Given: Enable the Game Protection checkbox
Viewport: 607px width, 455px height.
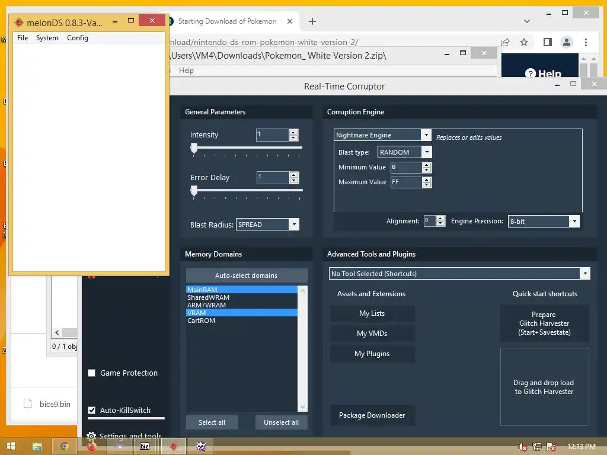Looking at the screenshot, I should [92, 373].
